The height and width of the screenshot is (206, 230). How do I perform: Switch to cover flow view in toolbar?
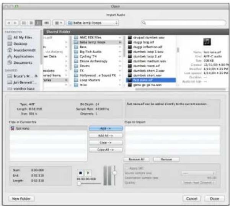tap(47, 23)
